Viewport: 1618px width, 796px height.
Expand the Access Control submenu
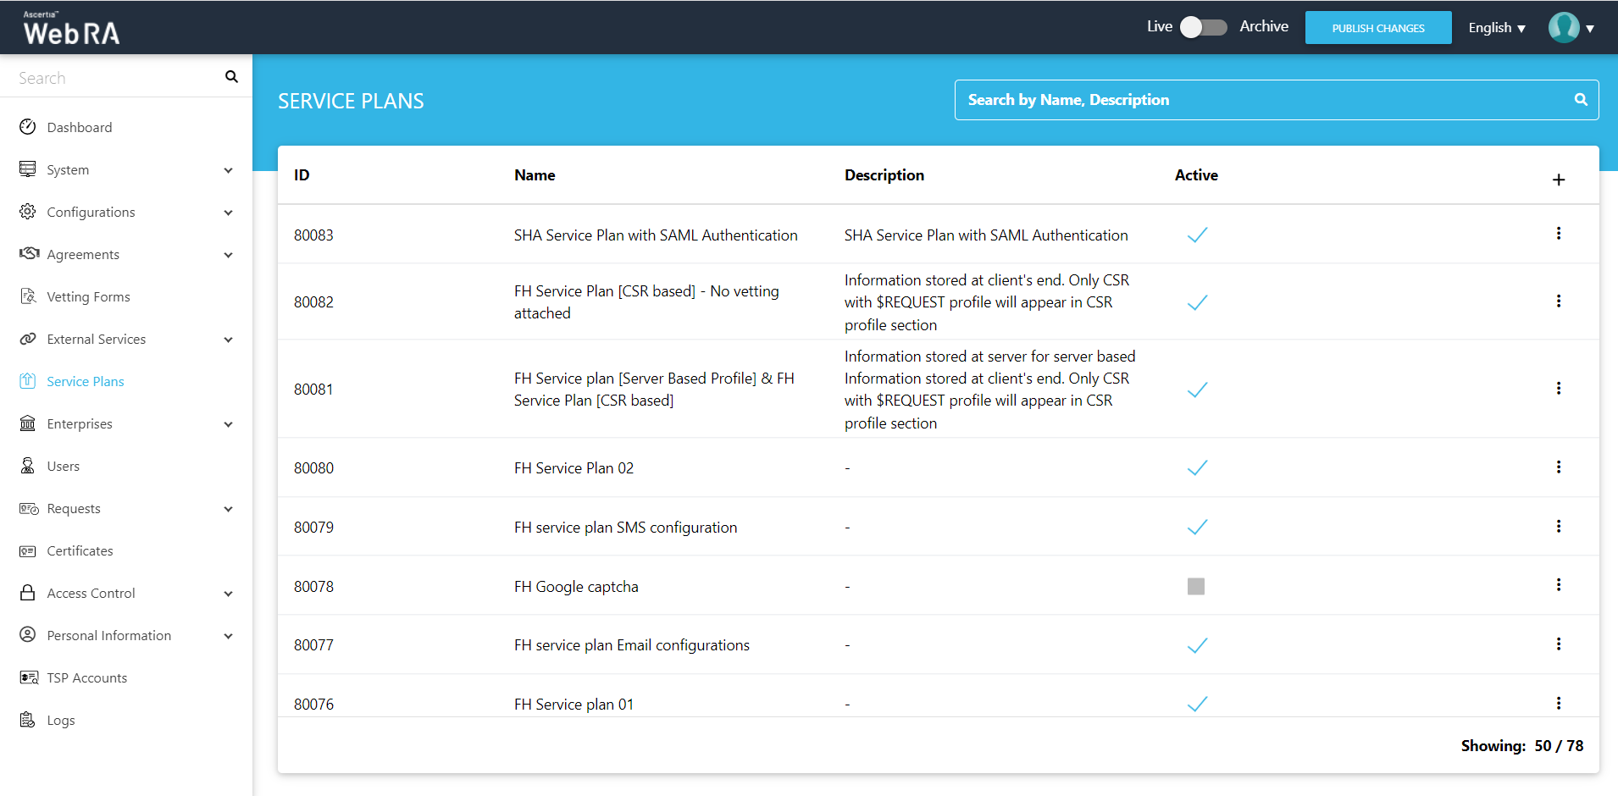(228, 594)
